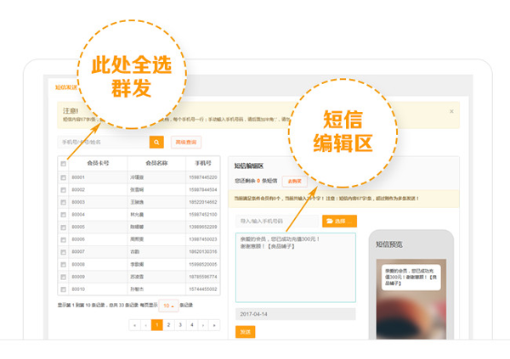Image resolution: width=510 pixels, height=359 pixels.
Task: Open the per-page records dropdown showing 10
Action: [x=168, y=306]
